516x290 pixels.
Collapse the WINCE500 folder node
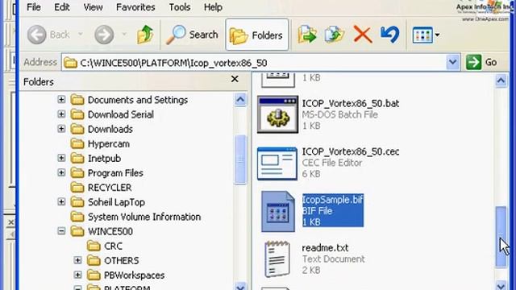tap(61, 231)
